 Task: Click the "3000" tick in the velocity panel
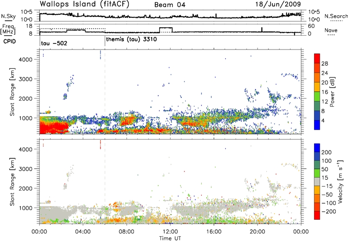(x=26, y=169)
